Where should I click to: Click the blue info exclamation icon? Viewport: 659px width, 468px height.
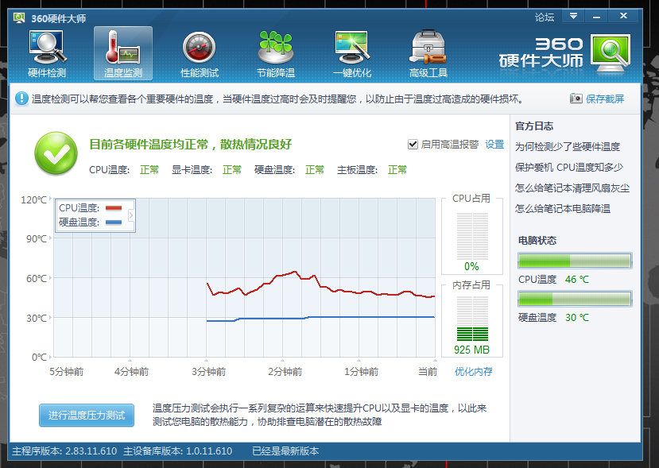pyautogui.click(x=21, y=99)
